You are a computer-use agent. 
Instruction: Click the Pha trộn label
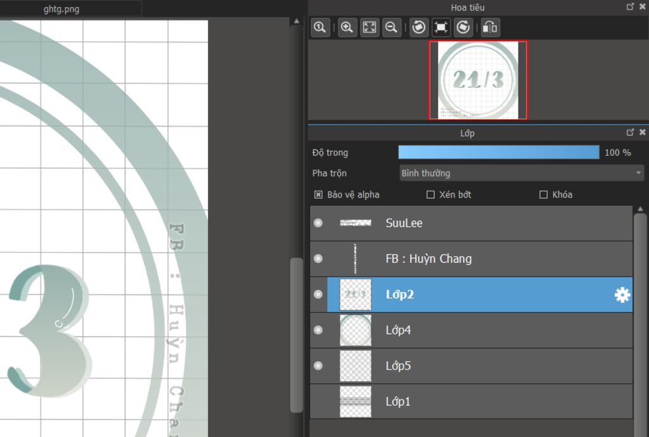(329, 174)
